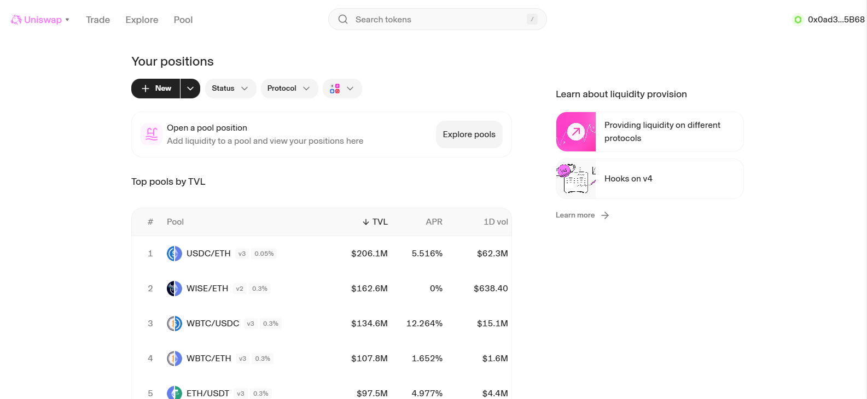Screen dimensions: 867x399
Task: Click the Top pools by TVL heading
Action: pos(168,182)
